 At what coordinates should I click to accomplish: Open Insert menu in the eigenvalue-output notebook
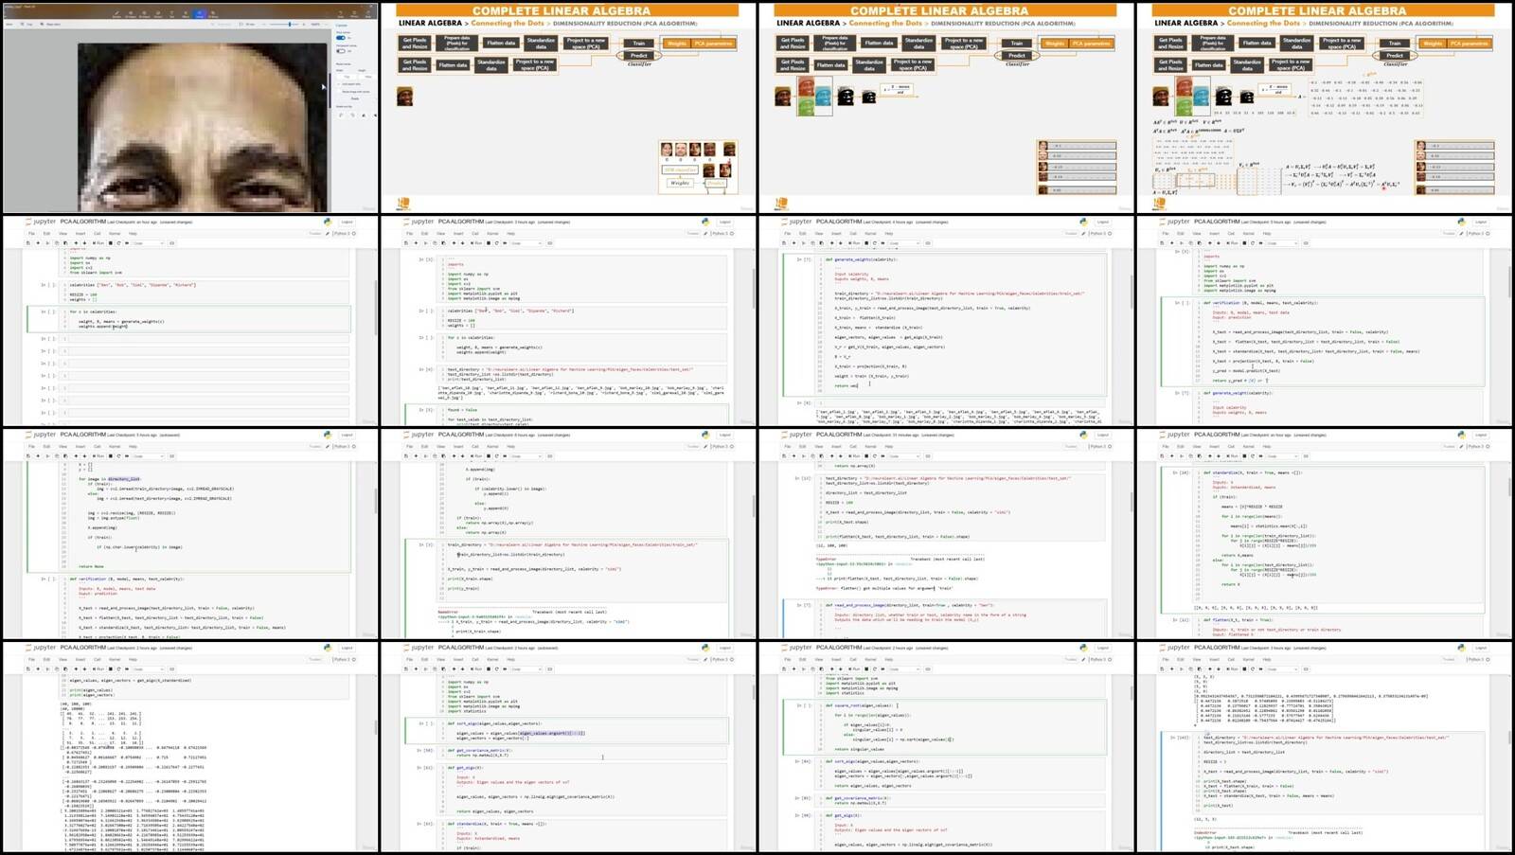click(80, 659)
